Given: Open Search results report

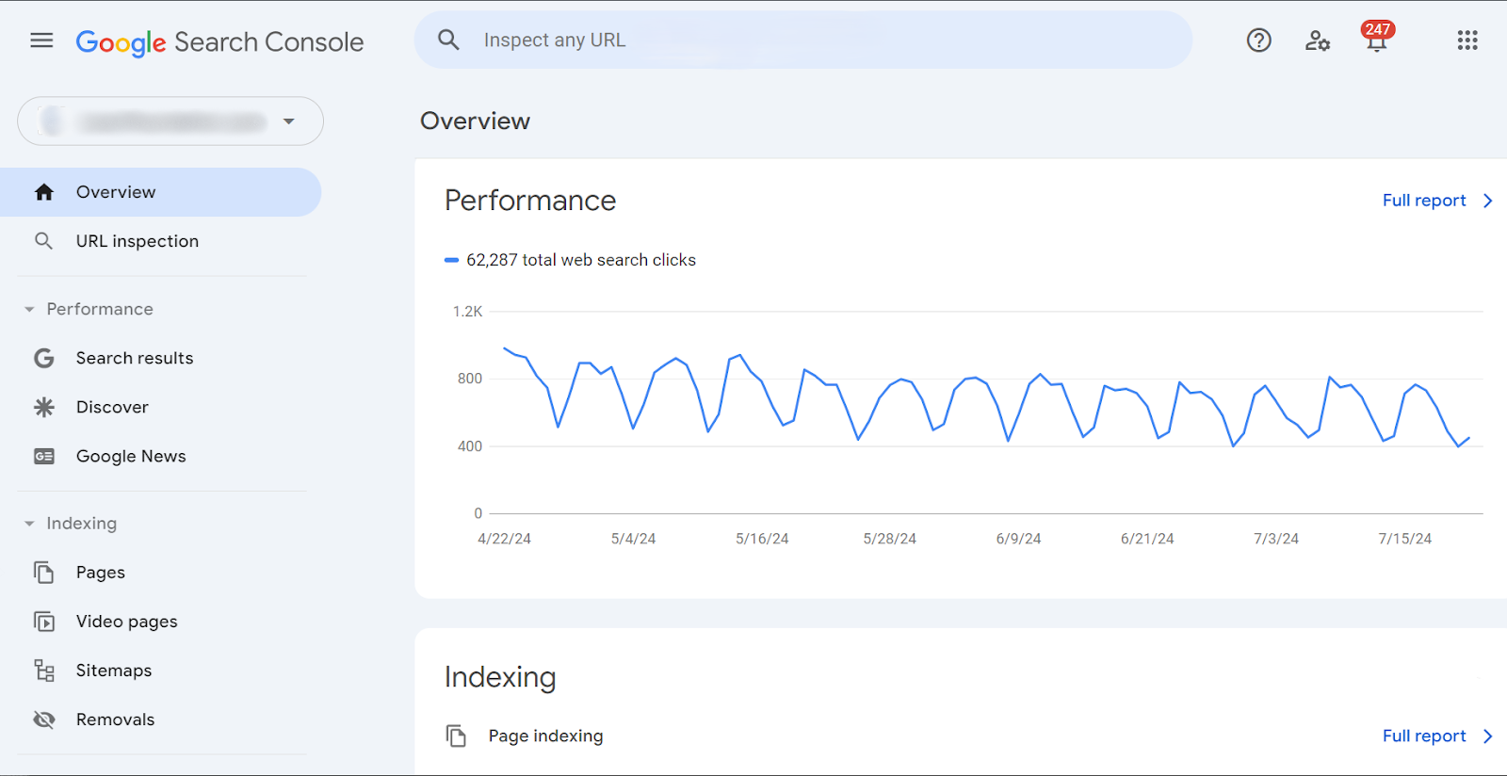Looking at the screenshot, I should (134, 358).
